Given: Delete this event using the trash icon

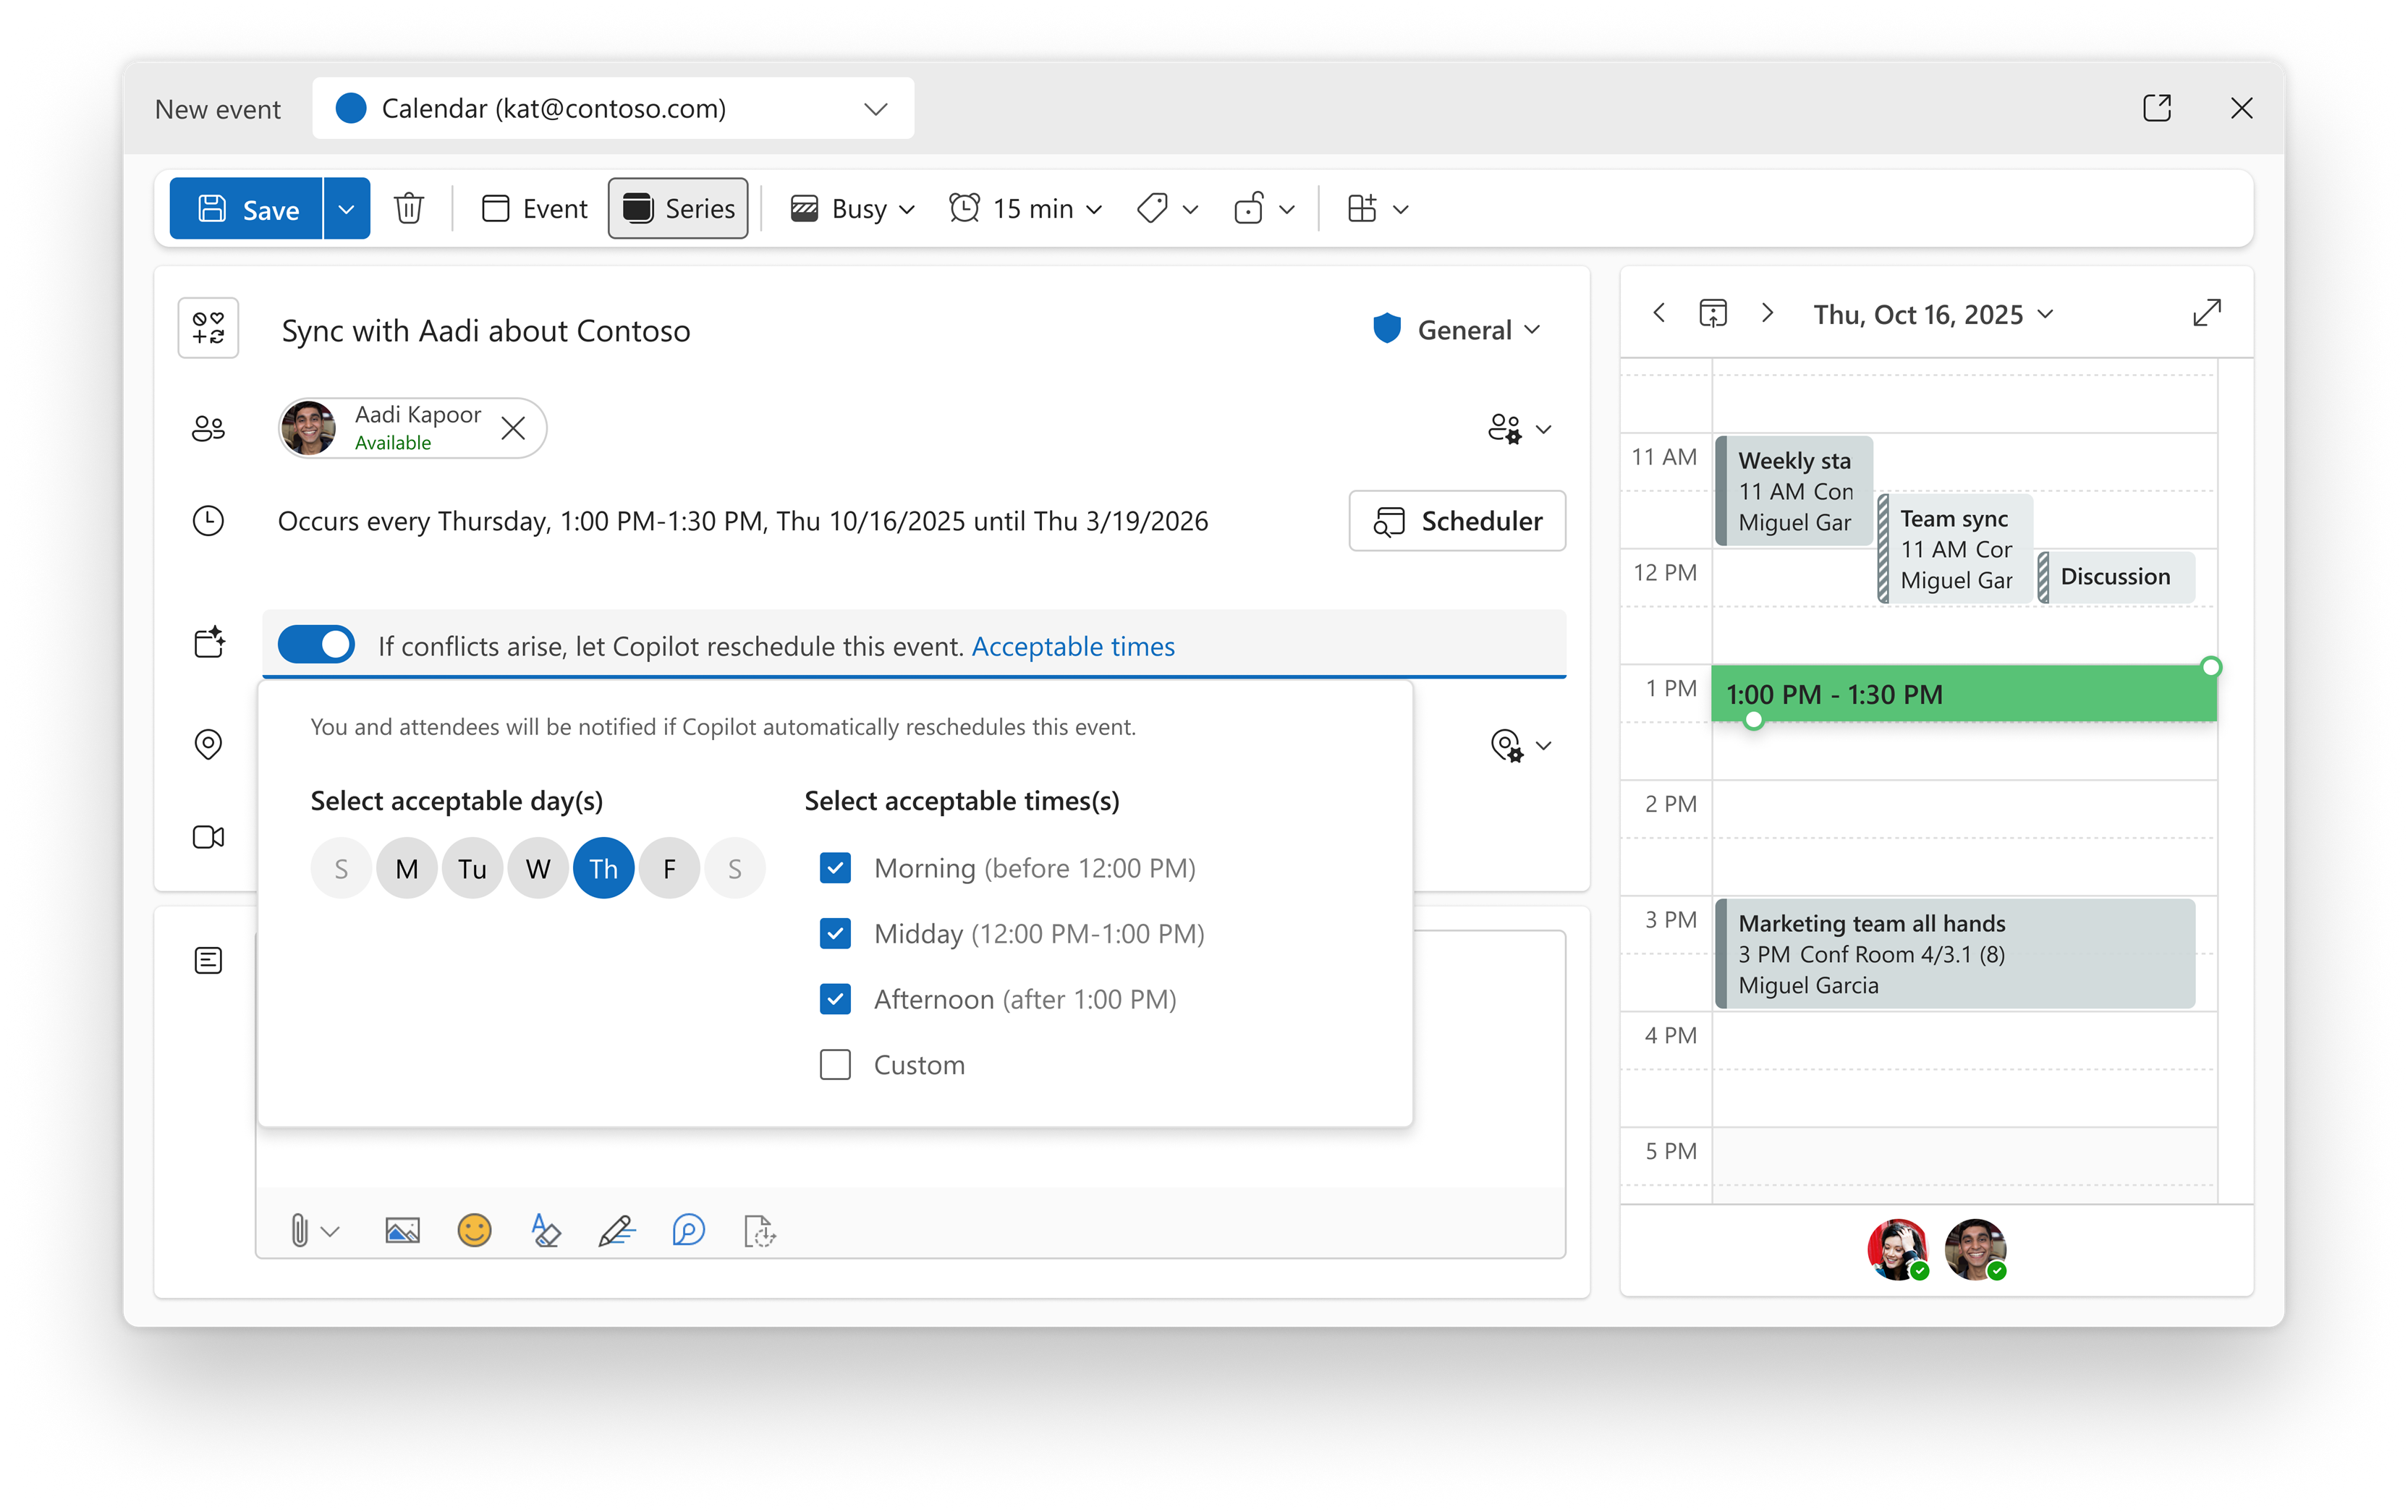Looking at the screenshot, I should (409, 208).
